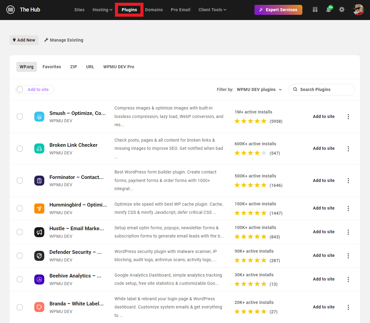370x323 pixels.
Task: Click the Smush plugin icon
Action: [39, 116]
